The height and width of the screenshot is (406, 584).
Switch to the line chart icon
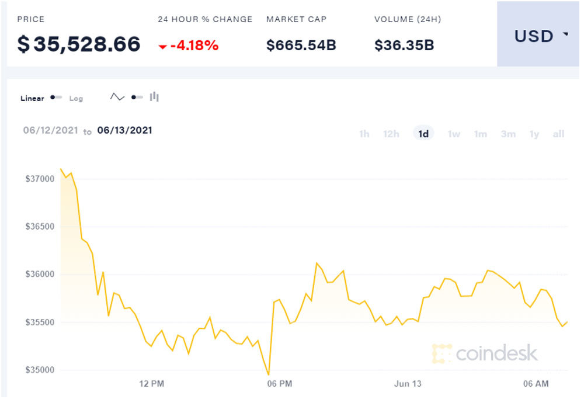117,97
